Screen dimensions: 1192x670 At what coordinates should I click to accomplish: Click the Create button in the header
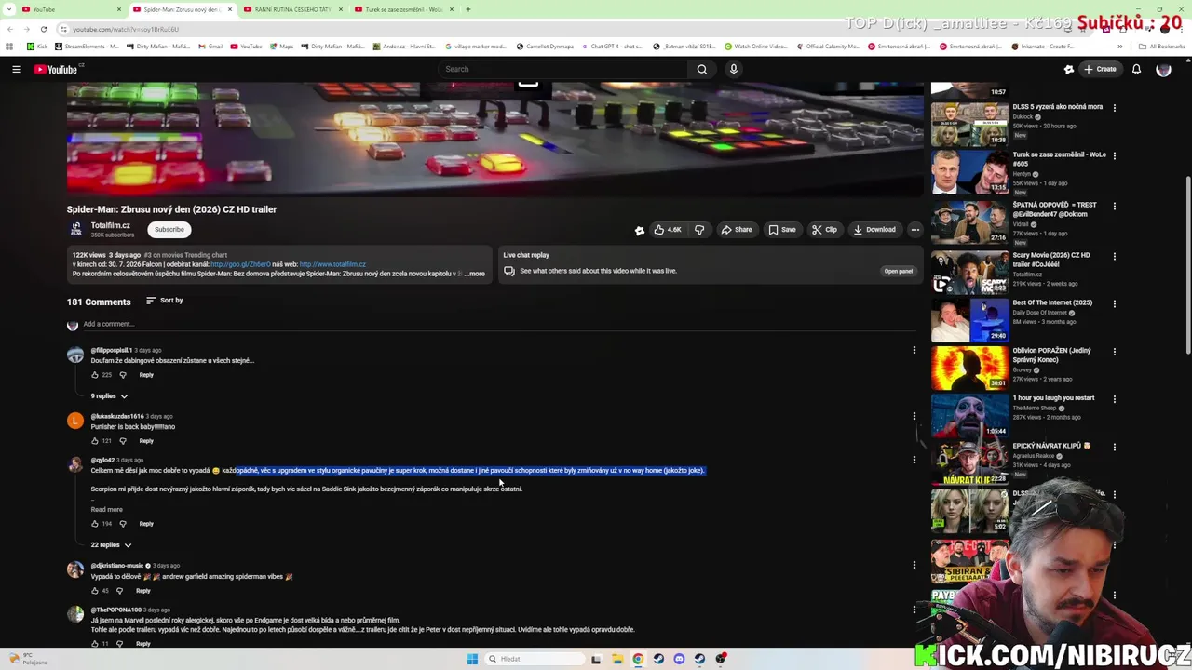pyautogui.click(x=1100, y=69)
